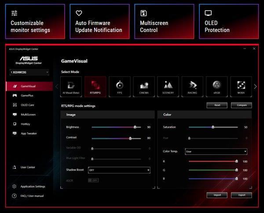Click the heart icon on the Auto Firmware card
This screenshot has width=264, height=213.
pyautogui.click(x=79, y=13)
